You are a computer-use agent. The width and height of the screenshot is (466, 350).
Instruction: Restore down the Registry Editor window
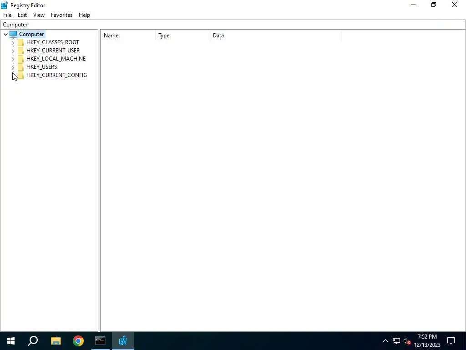(434, 5)
